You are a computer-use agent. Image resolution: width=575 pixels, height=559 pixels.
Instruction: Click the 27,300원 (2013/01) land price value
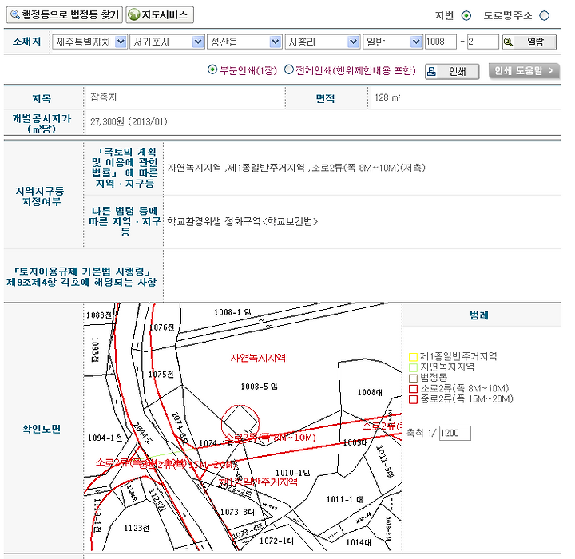tap(129, 121)
